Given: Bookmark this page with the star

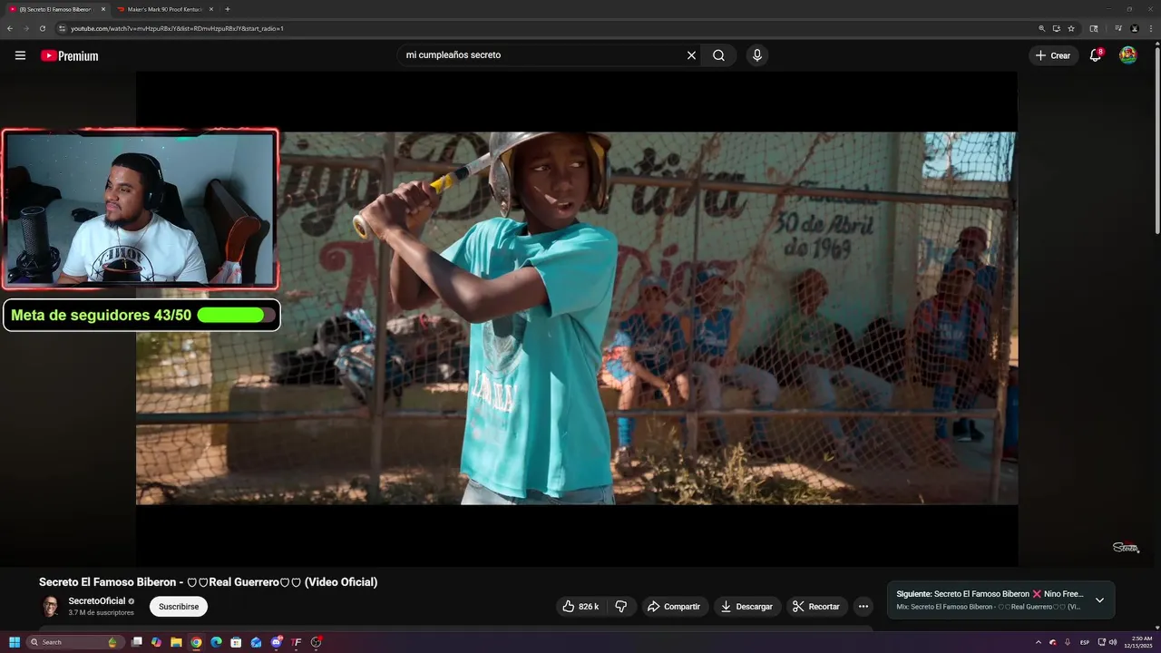Looking at the screenshot, I should 1071,28.
